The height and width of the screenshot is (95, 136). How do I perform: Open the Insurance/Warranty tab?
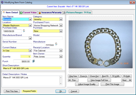(50, 13)
